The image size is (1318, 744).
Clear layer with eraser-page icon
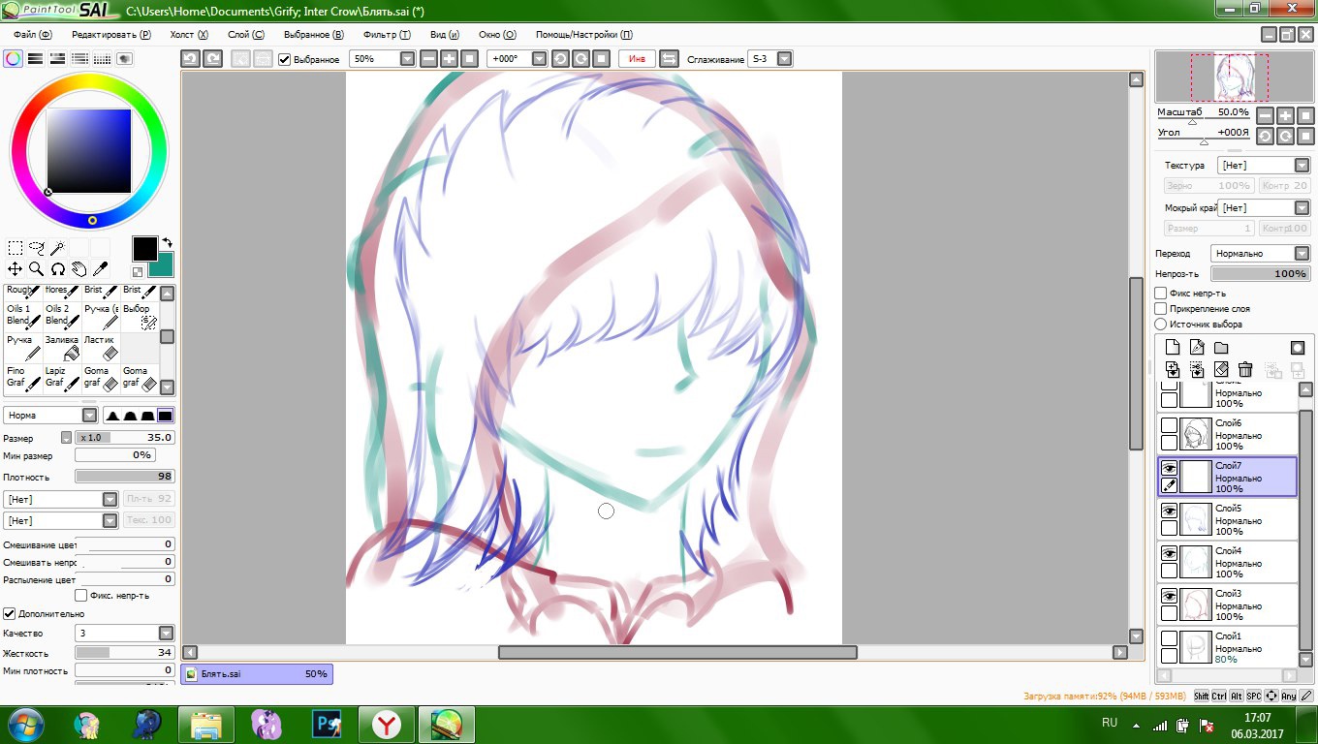pos(1221,370)
